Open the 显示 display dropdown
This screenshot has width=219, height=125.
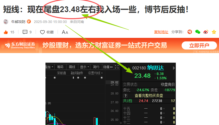click(x=84, y=67)
